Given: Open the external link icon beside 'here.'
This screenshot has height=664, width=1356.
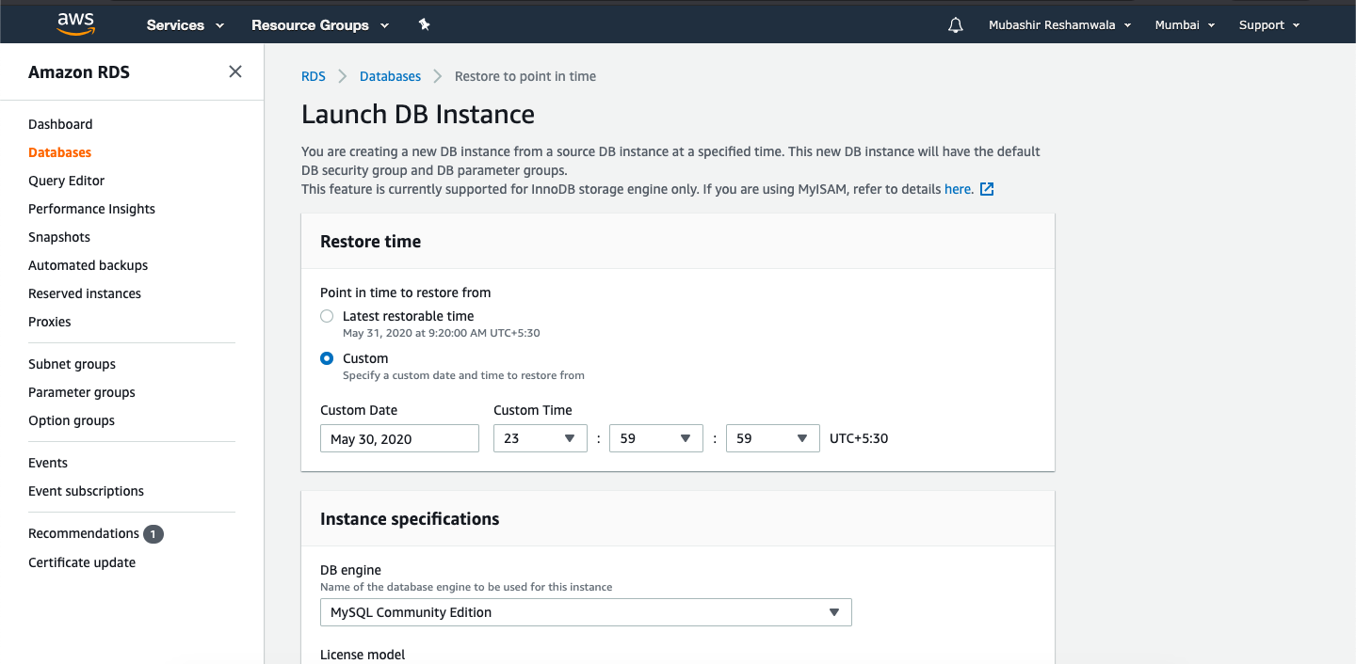Looking at the screenshot, I should pyautogui.click(x=987, y=189).
